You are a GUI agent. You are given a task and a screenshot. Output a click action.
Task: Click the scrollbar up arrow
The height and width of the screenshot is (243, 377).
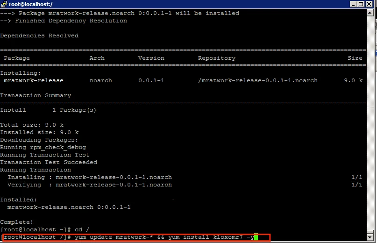click(370, 12)
